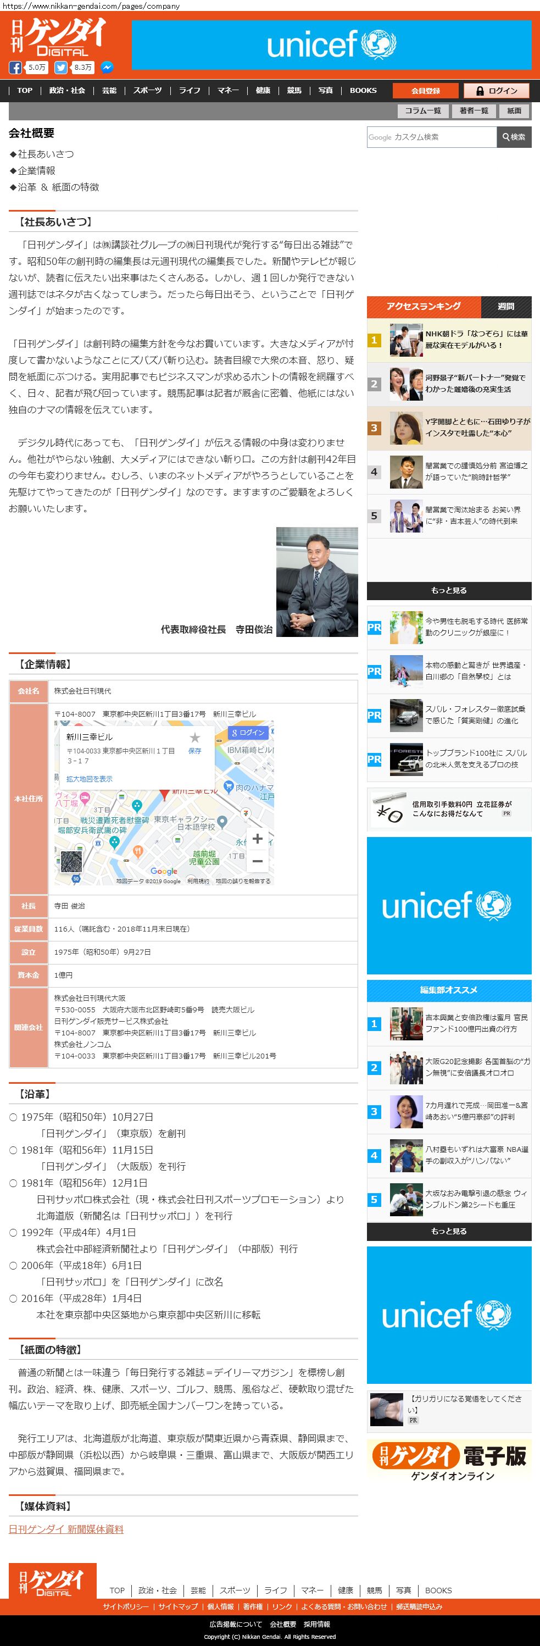
Task: Open the Twitter icon in header
Action: point(61,67)
